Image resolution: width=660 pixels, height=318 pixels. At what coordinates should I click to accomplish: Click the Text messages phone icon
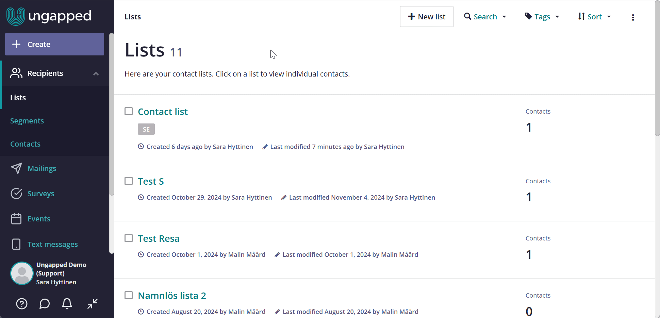[16, 244]
